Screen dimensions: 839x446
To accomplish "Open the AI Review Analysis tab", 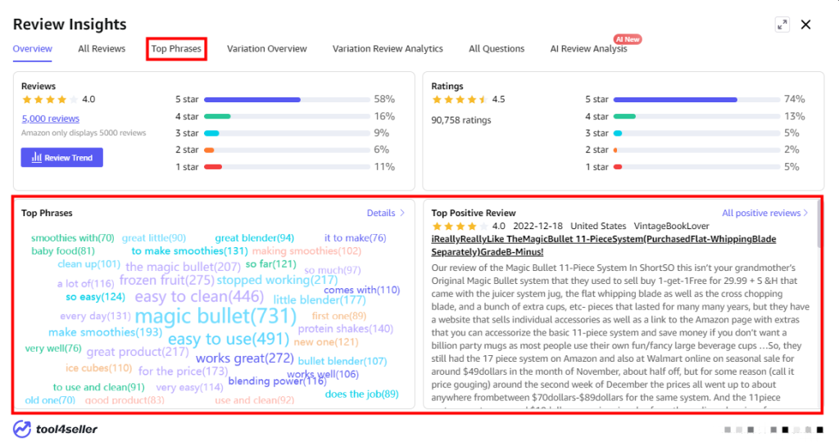I will click(x=588, y=48).
